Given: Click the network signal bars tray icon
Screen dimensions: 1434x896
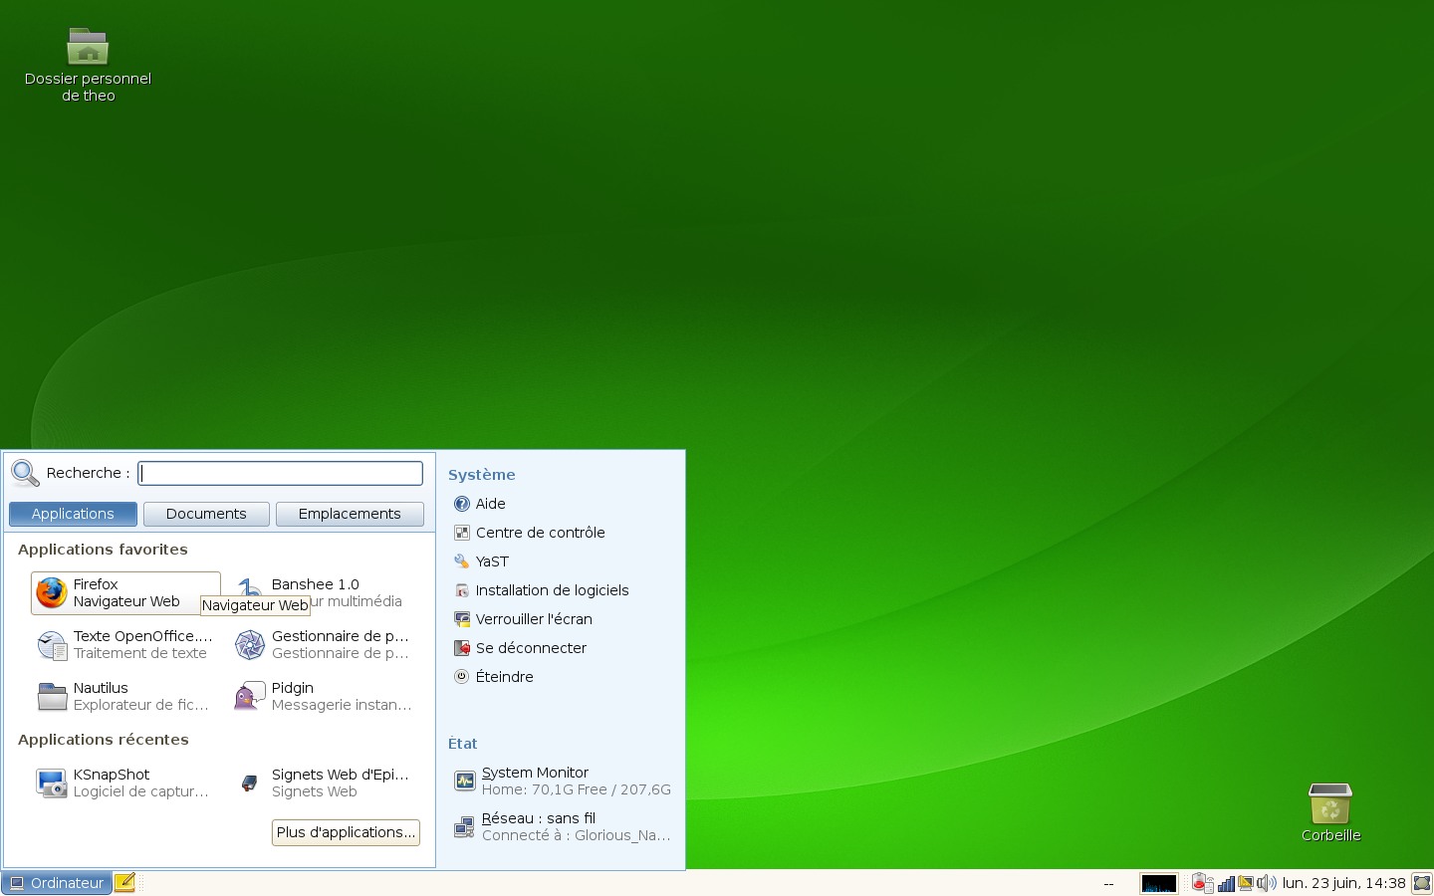Looking at the screenshot, I should 1227,883.
